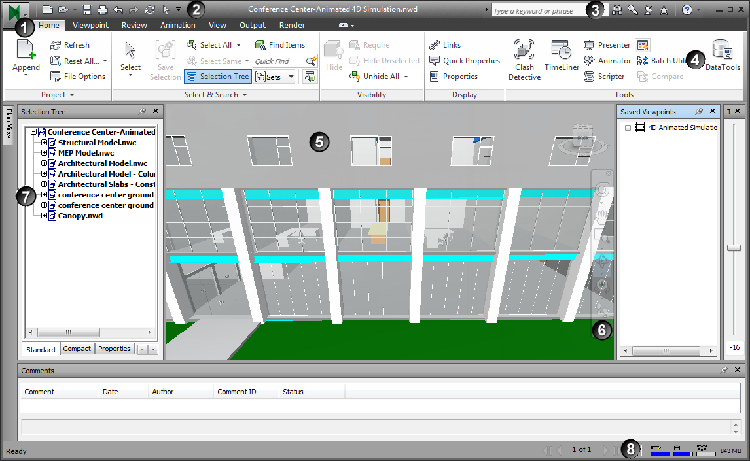750x461 pixels.
Task: Open the Help question mark icon
Action: click(x=687, y=10)
